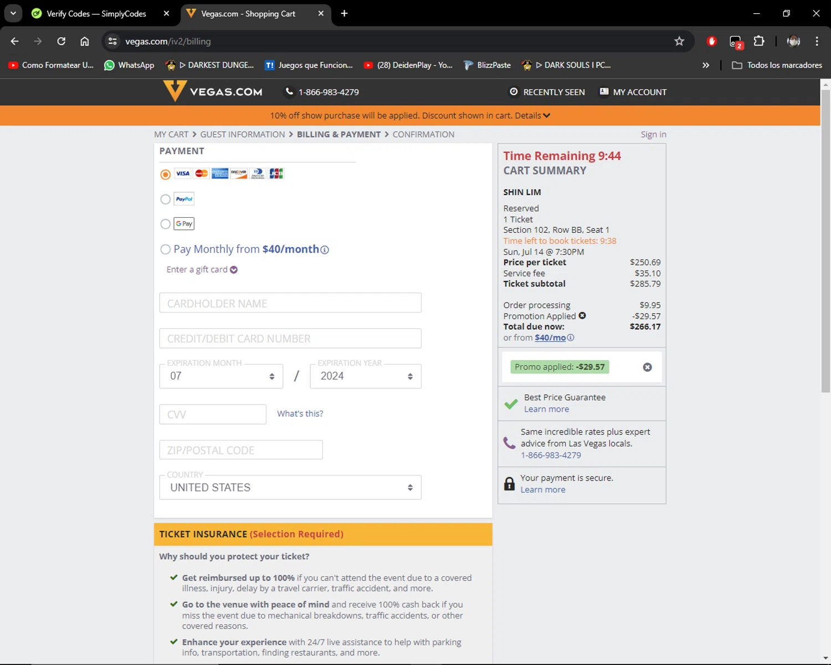
Task: Click the Sign in link
Action: [654, 134]
